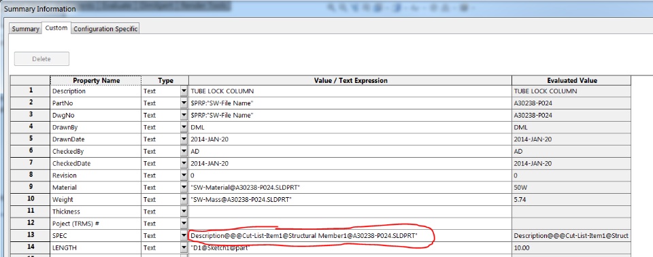The height and width of the screenshot is (257, 653).
Task: Open Type dropdown for Thickness row
Action: coord(184,211)
